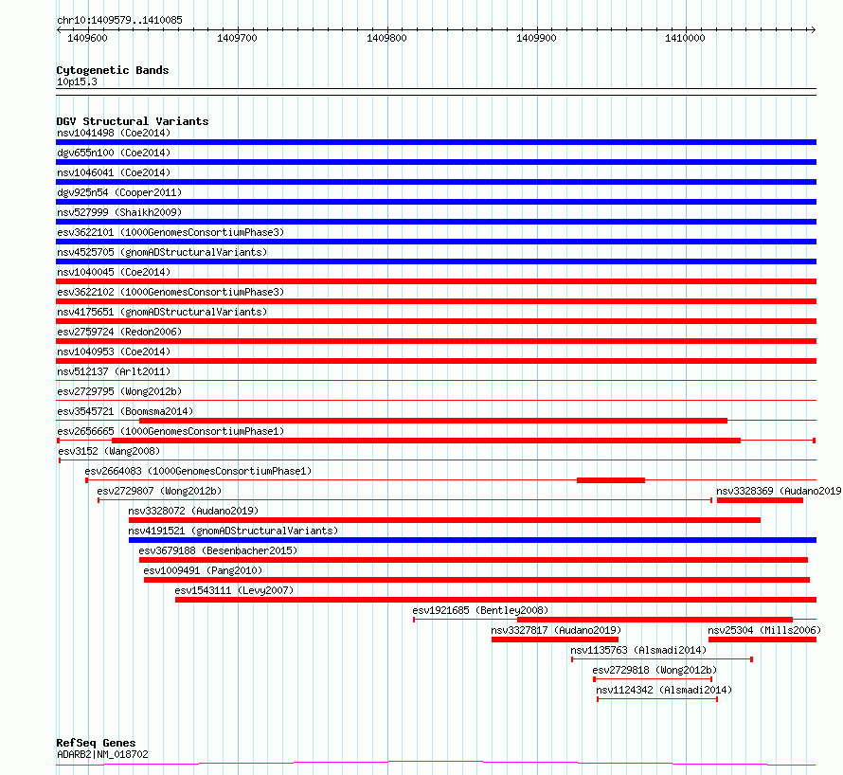Image resolution: width=843 pixels, height=775 pixels.
Task: Click the esv2729807 (Wong2012b) label
Action: pos(159,491)
